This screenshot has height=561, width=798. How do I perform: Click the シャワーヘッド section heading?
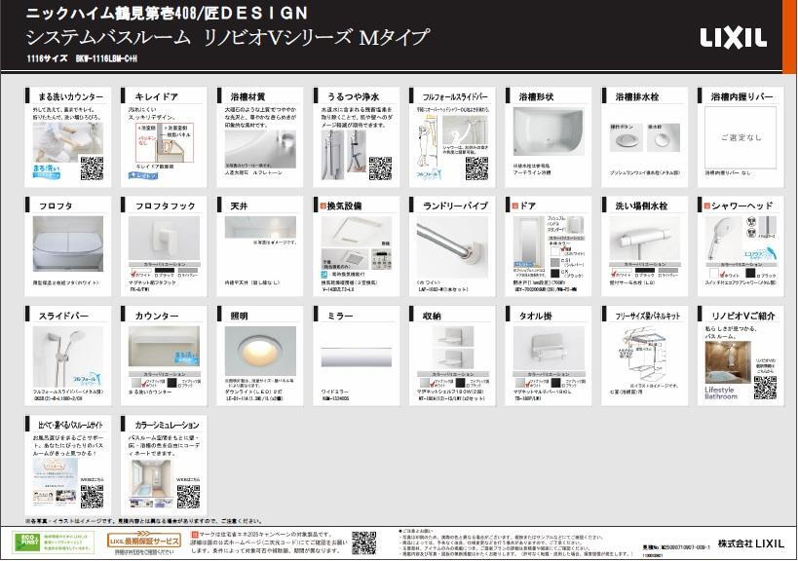741,206
